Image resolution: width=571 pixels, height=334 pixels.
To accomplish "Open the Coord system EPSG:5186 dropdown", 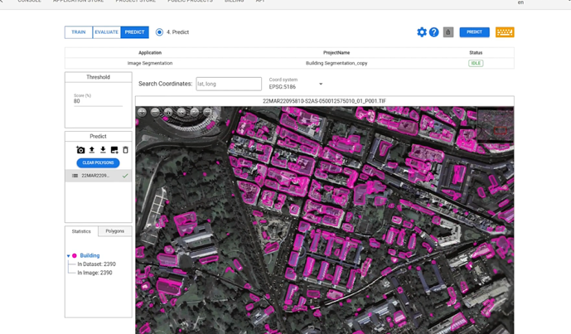I will (x=321, y=84).
